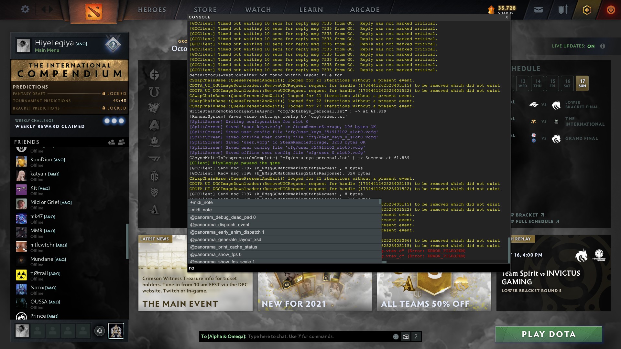This screenshot has width=621, height=349.
Task: Open The International Compendium banner
Action: (70, 70)
